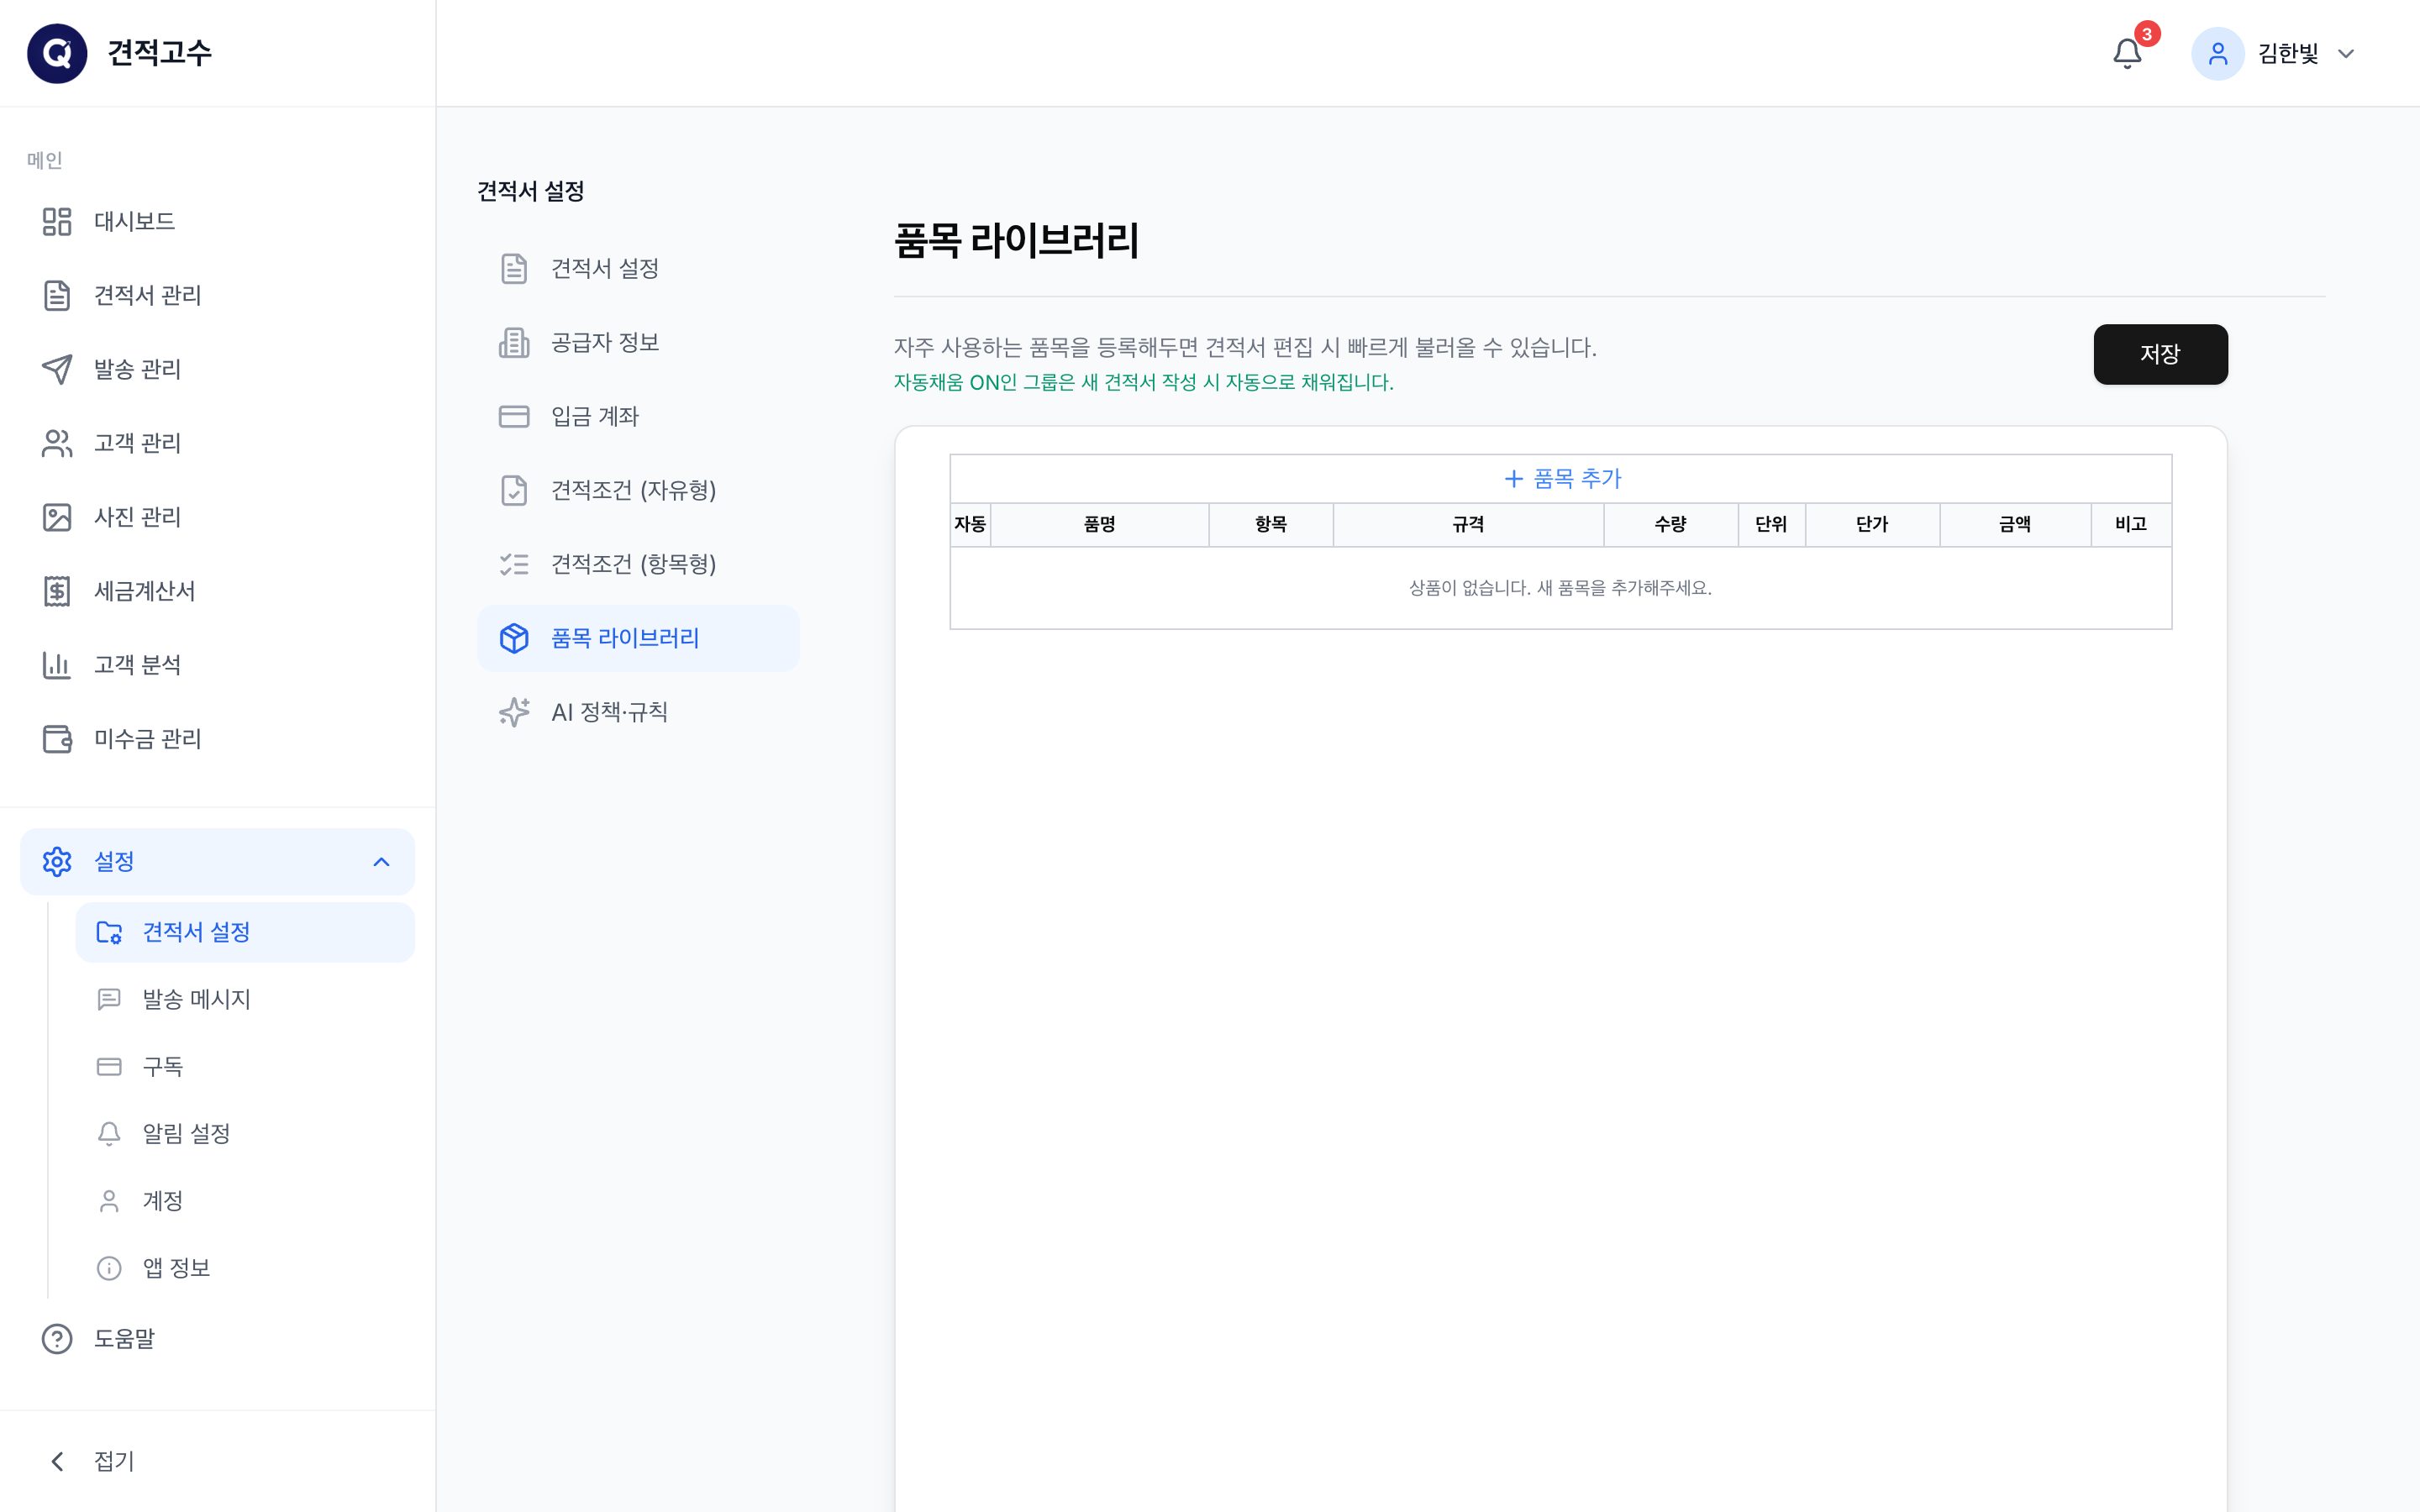The width and height of the screenshot is (2420, 1512).
Task: Open 알림 설정 in sidebar
Action: [x=245, y=1133]
